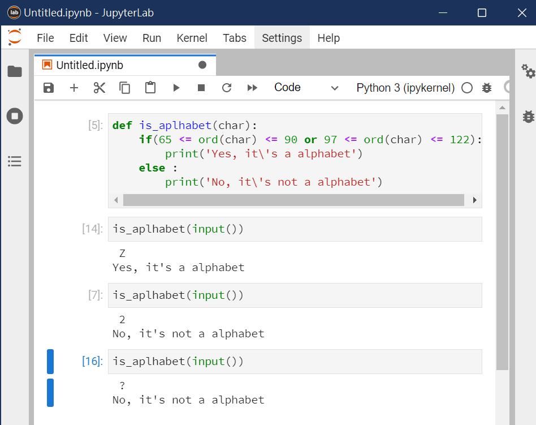Enable debugger with toolbar bug icon
The height and width of the screenshot is (425, 536).
coord(487,88)
